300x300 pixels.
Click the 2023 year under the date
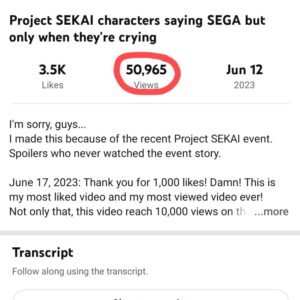244,85
